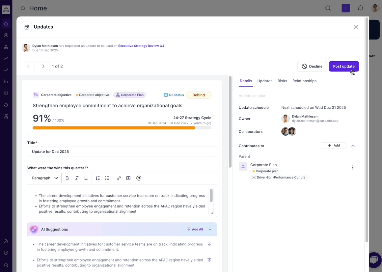Insert a numbered list
The image size is (382, 272).
98,178
